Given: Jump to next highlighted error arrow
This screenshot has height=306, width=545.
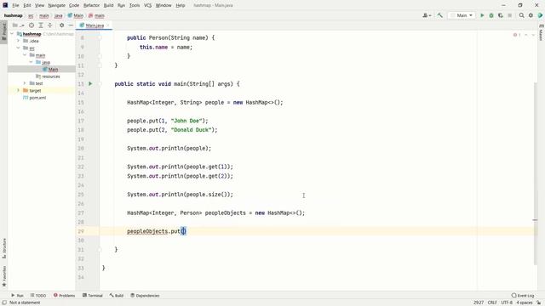Looking at the screenshot, I should coord(533,35).
